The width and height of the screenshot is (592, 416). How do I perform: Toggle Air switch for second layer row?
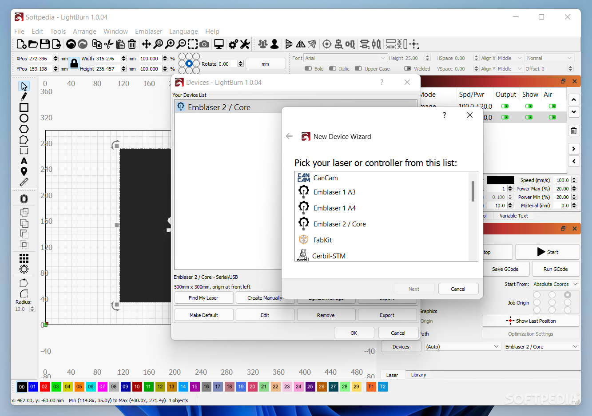[x=552, y=117]
